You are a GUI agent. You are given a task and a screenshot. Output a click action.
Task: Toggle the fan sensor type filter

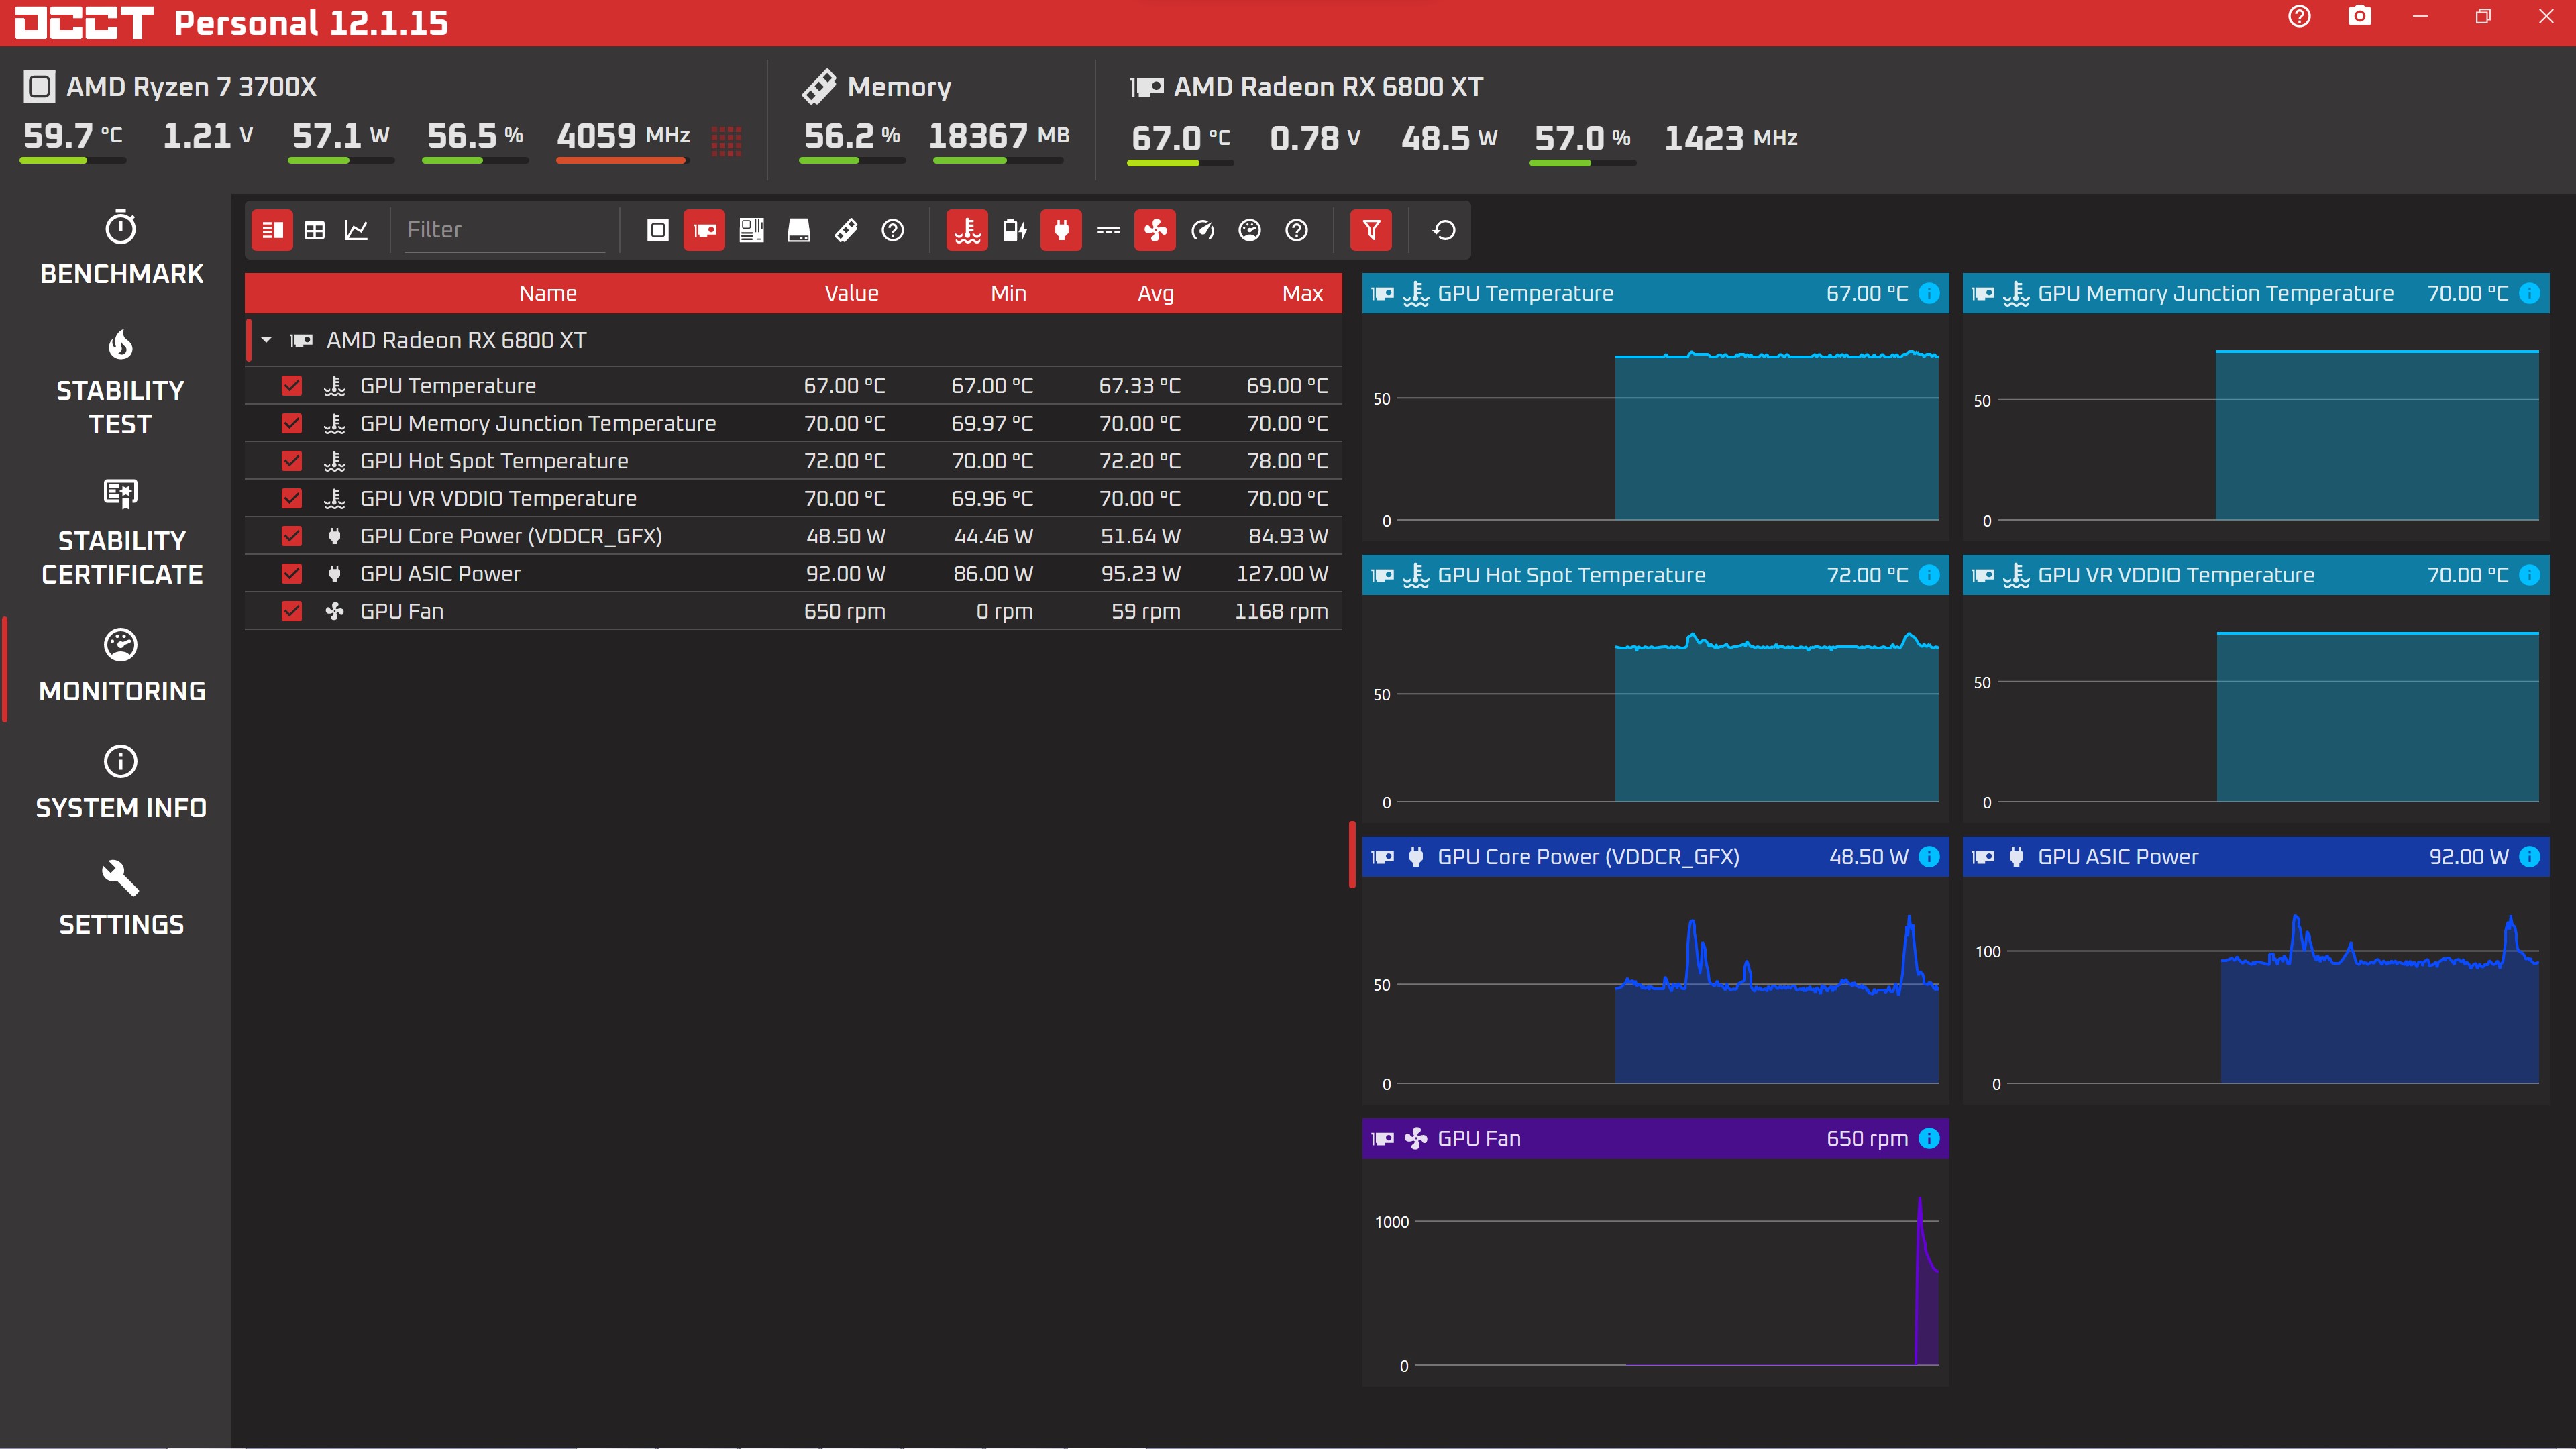1155,230
